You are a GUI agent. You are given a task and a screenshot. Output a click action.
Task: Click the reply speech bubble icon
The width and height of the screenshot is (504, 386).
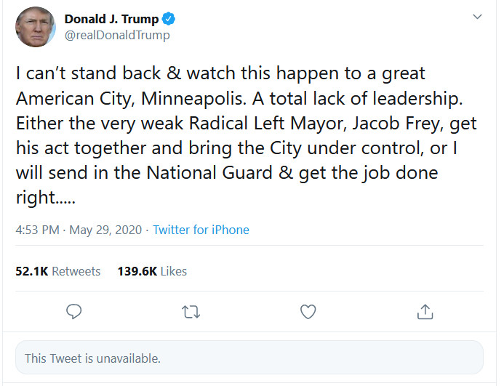coord(73,312)
